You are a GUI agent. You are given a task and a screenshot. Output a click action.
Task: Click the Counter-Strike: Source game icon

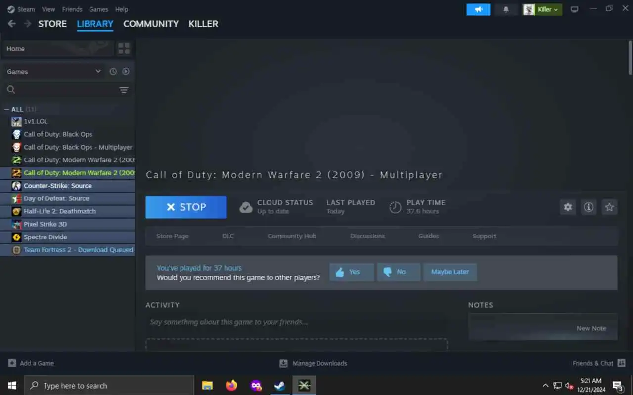pyautogui.click(x=16, y=186)
